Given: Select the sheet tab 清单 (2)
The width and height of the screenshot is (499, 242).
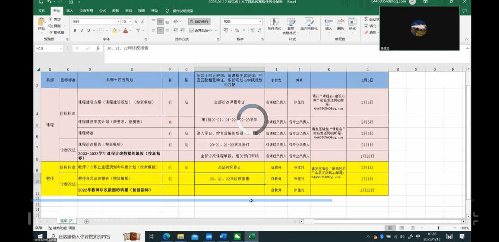Looking at the screenshot, I should pos(67,221).
